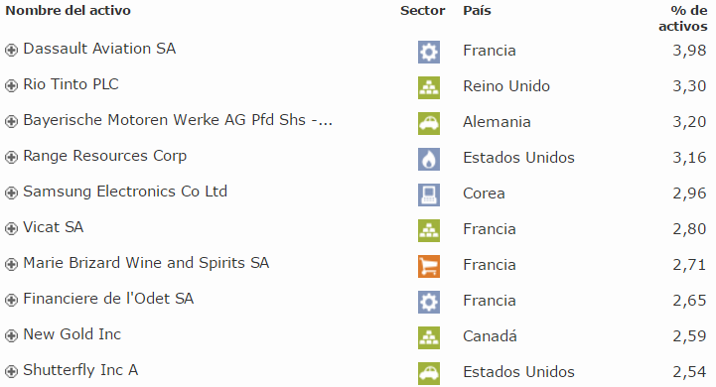This screenshot has height=387, width=716.
Task: Expand the Rio Tinto PLC row
Action: coord(11,85)
